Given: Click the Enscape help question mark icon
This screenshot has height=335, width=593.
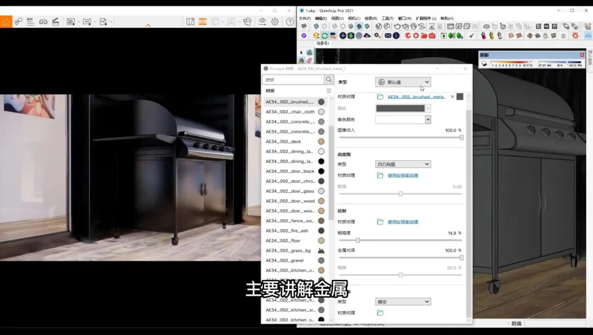Looking at the screenshot, I should pos(290,21).
